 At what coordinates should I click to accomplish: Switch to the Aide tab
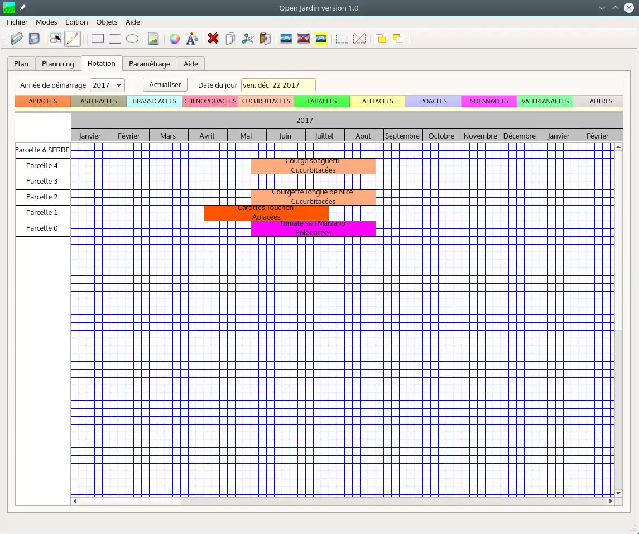[191, 64]
